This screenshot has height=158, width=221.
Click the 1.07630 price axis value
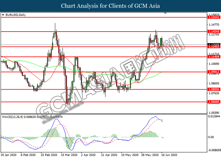[214, 93]
